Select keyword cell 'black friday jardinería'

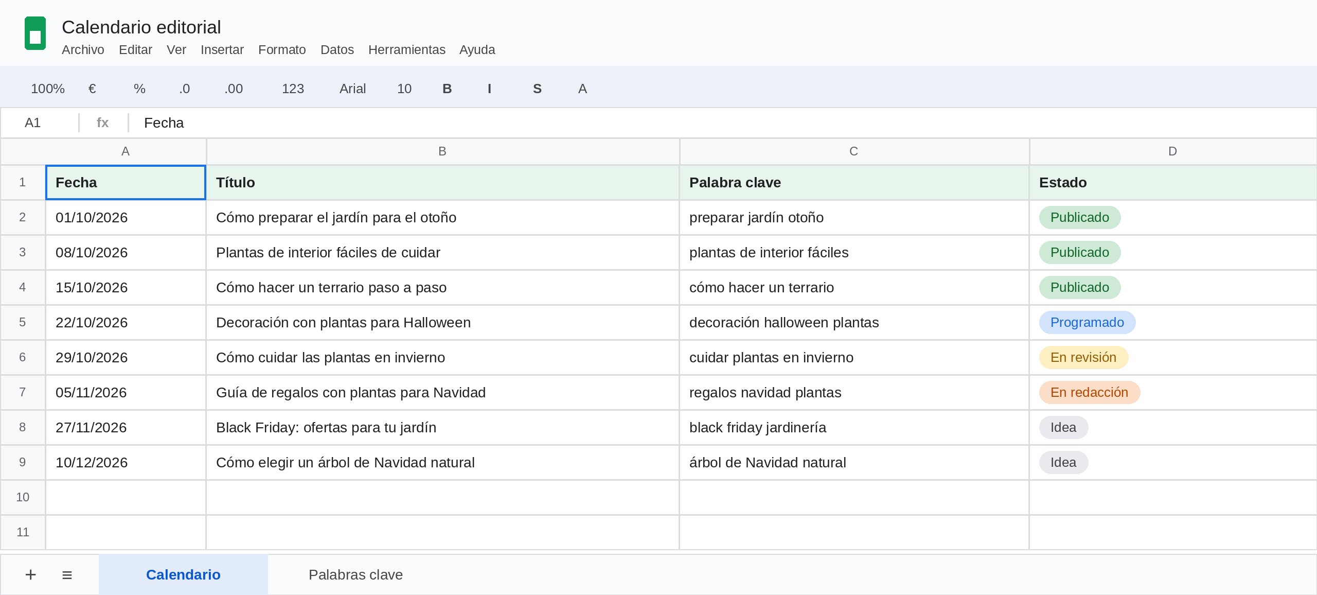(854, 427)
